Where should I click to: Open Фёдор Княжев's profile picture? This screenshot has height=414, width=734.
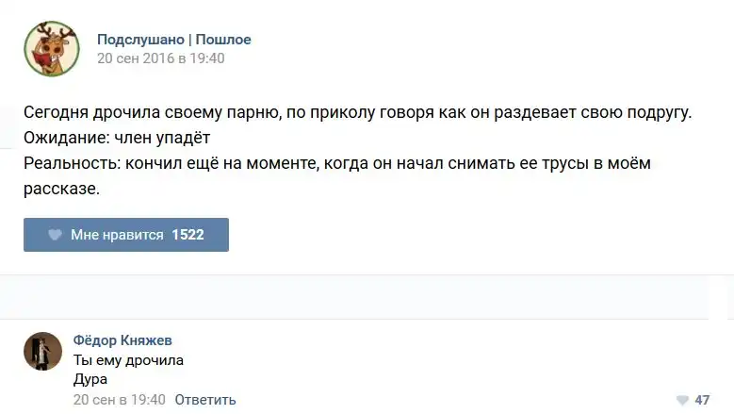[42, 351]
